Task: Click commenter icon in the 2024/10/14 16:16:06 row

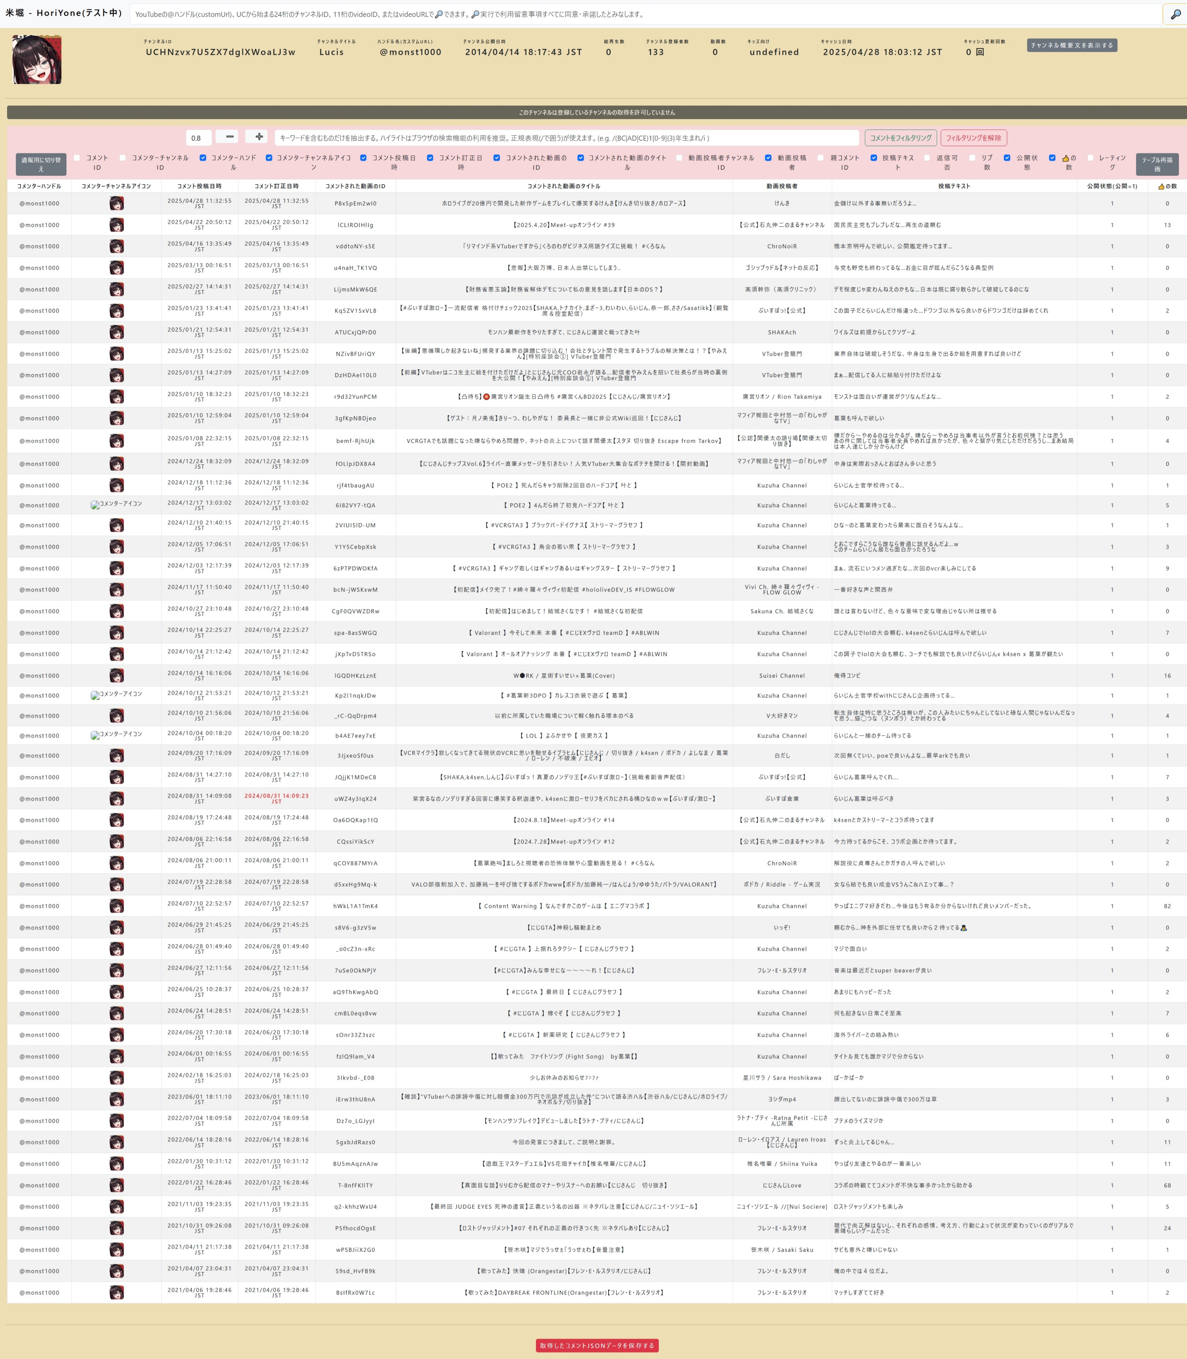Action: click(117, 675)
